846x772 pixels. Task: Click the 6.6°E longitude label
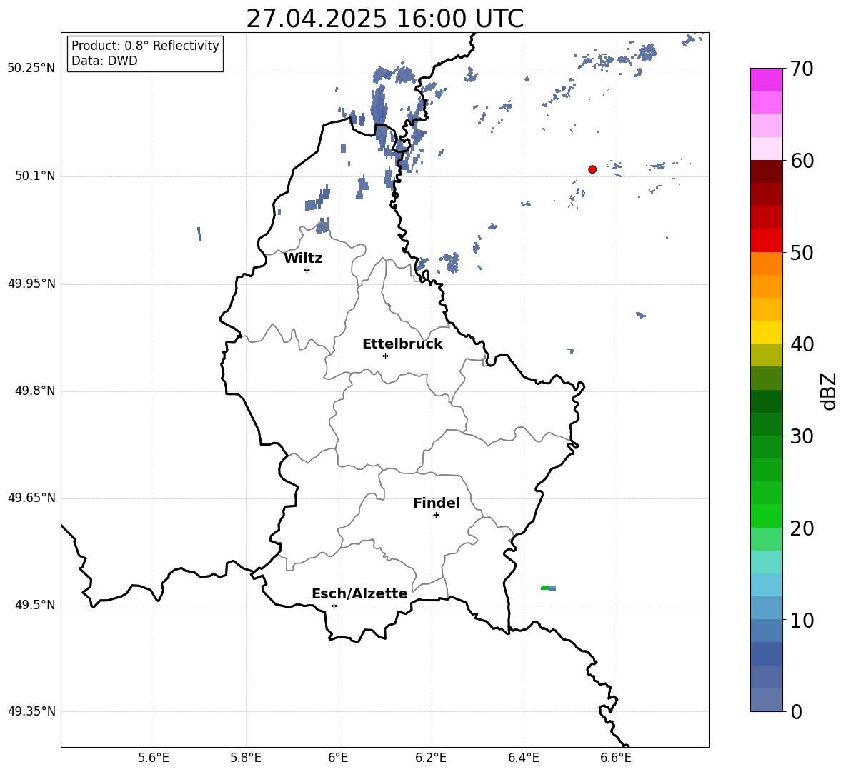click(x=616, y=758)
